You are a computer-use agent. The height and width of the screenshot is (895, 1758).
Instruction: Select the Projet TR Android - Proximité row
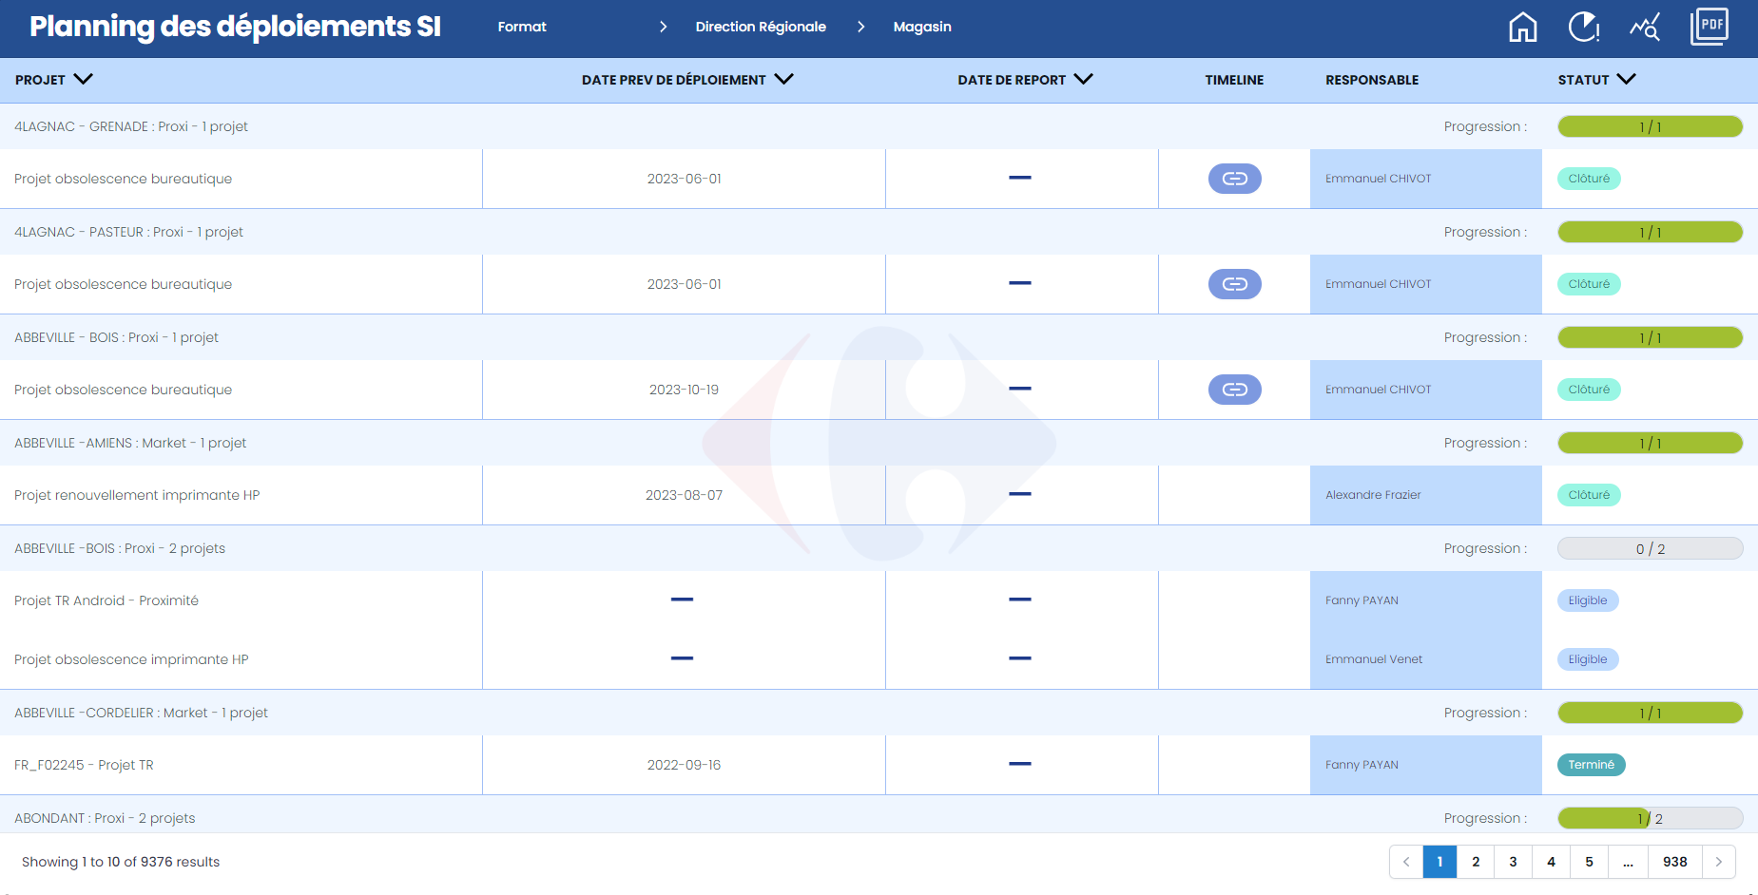coord(106,600)
